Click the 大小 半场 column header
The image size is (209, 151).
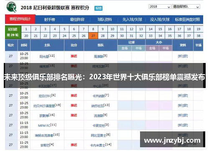coord(166,48)
